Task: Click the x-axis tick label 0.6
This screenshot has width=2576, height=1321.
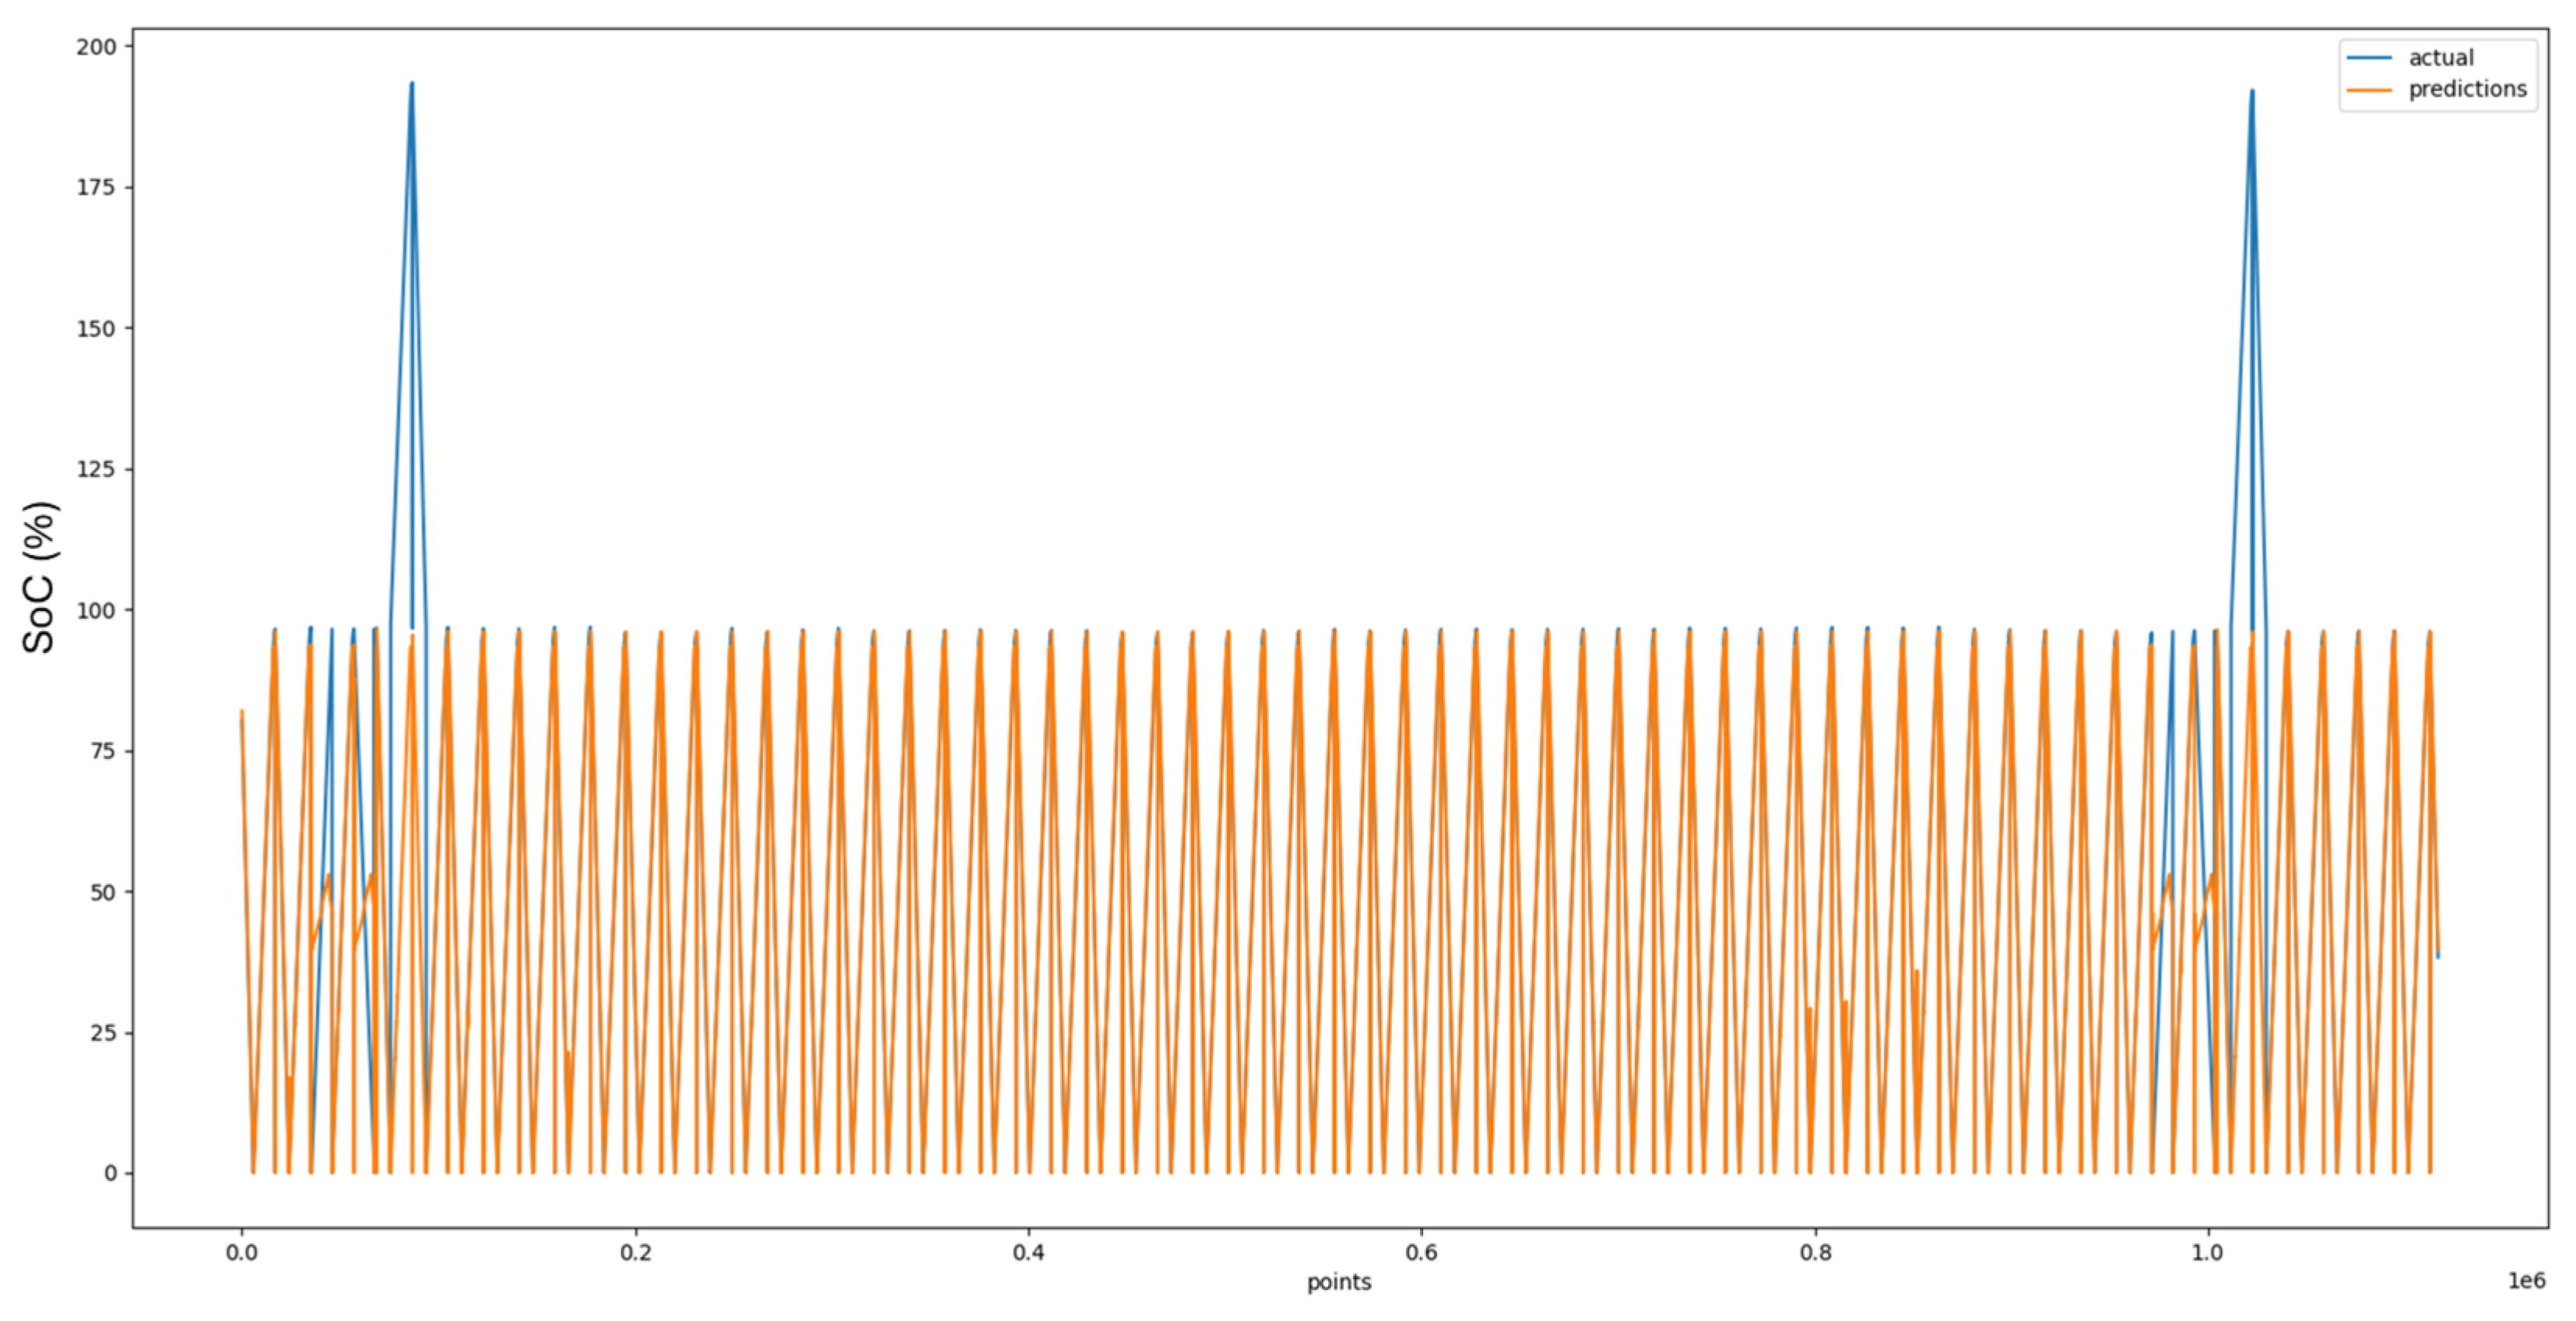Action: [x=1421, y=1253]
